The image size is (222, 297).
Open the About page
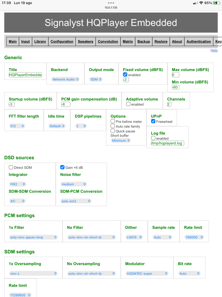tap(177, 41)
